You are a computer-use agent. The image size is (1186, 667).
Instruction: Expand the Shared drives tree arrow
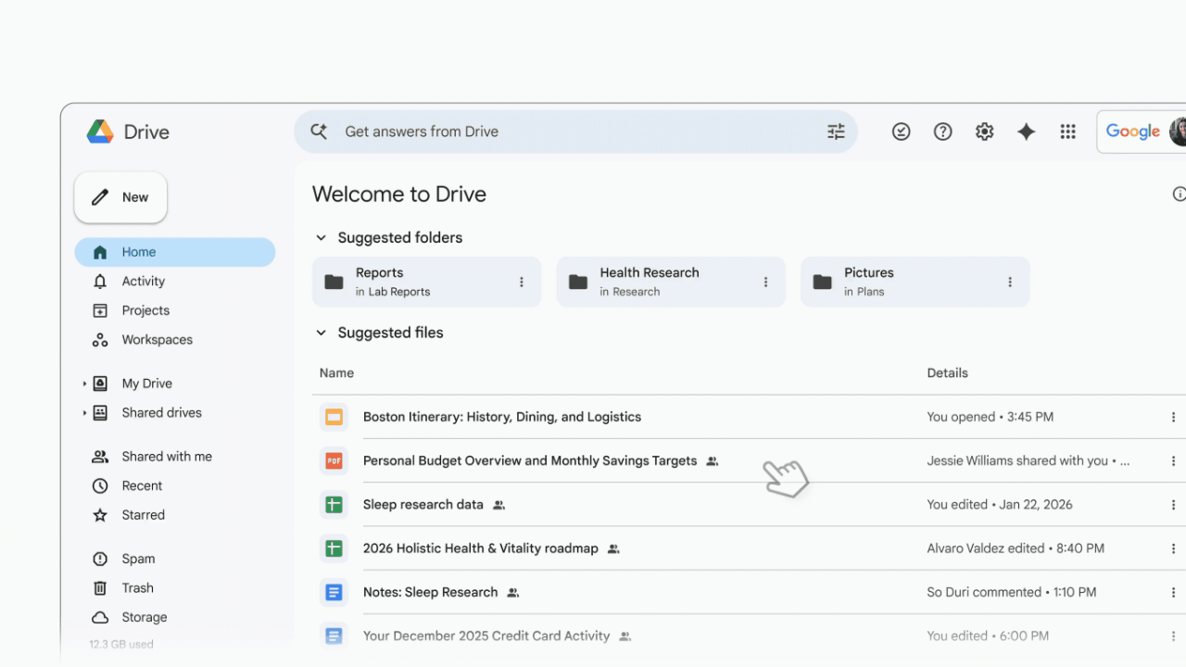click(x=84, y=413)
